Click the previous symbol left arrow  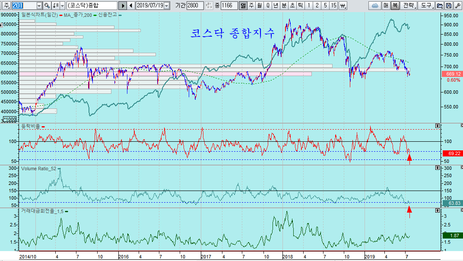131,6
